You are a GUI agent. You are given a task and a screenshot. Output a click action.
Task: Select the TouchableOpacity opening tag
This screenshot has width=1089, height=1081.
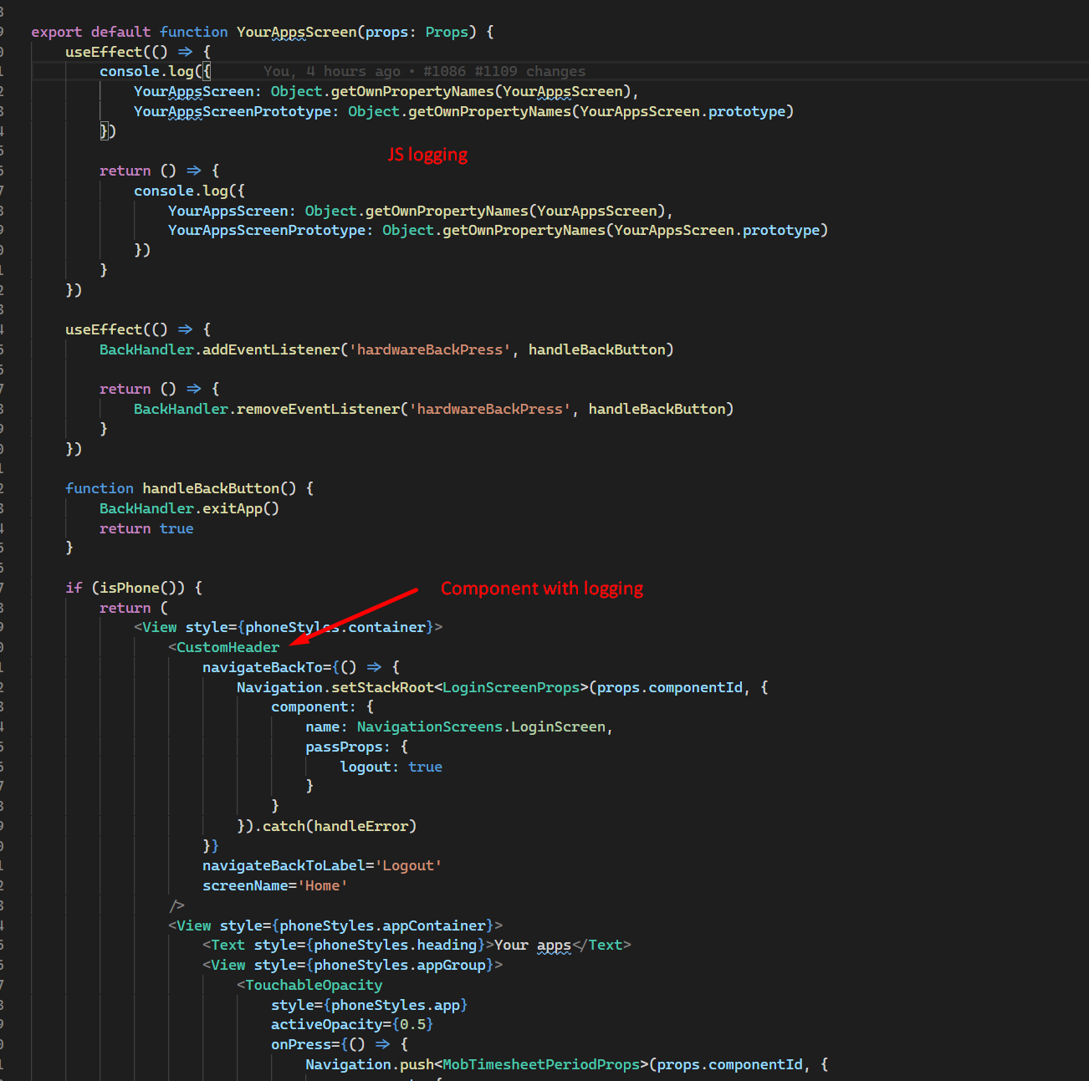311,984
